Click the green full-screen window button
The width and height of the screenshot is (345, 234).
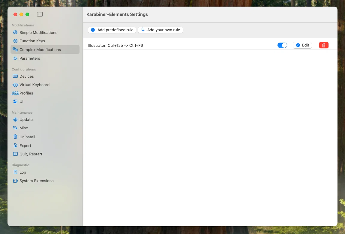click(x=27, y=14)
